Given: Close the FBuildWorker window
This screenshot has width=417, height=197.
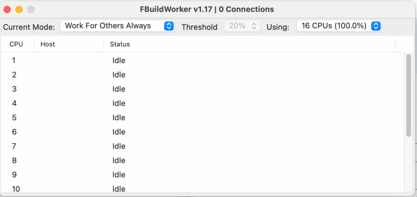Looking at the screenshot, I should [x=7, y=9].
